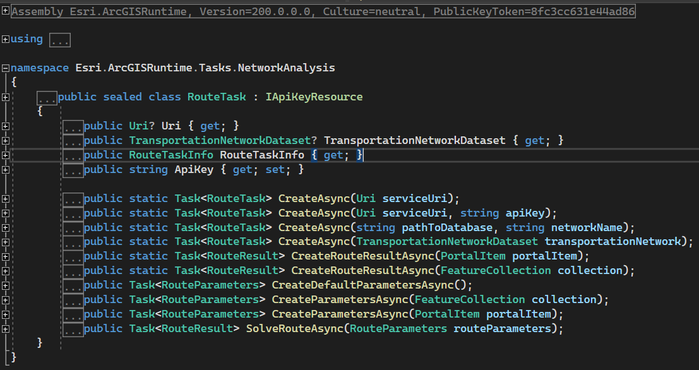699x370 pixels.
Task: Expand outline for CreateParametersAsync(FeatureCollection collection)
Action: [x=5, y=300]
